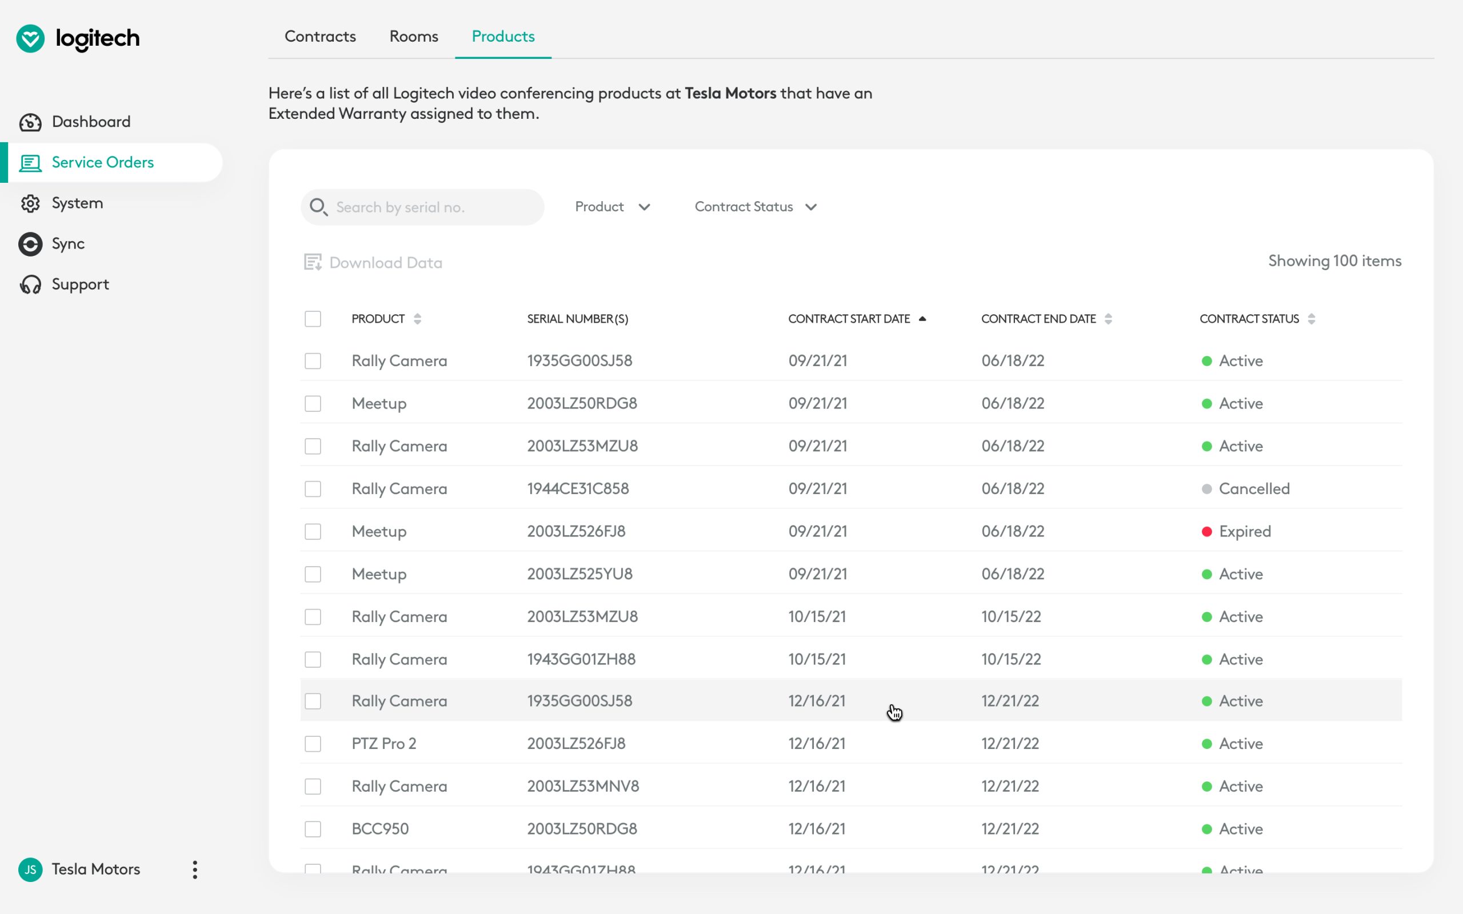Open the Sync icon in sidebar

coord(30,244)
